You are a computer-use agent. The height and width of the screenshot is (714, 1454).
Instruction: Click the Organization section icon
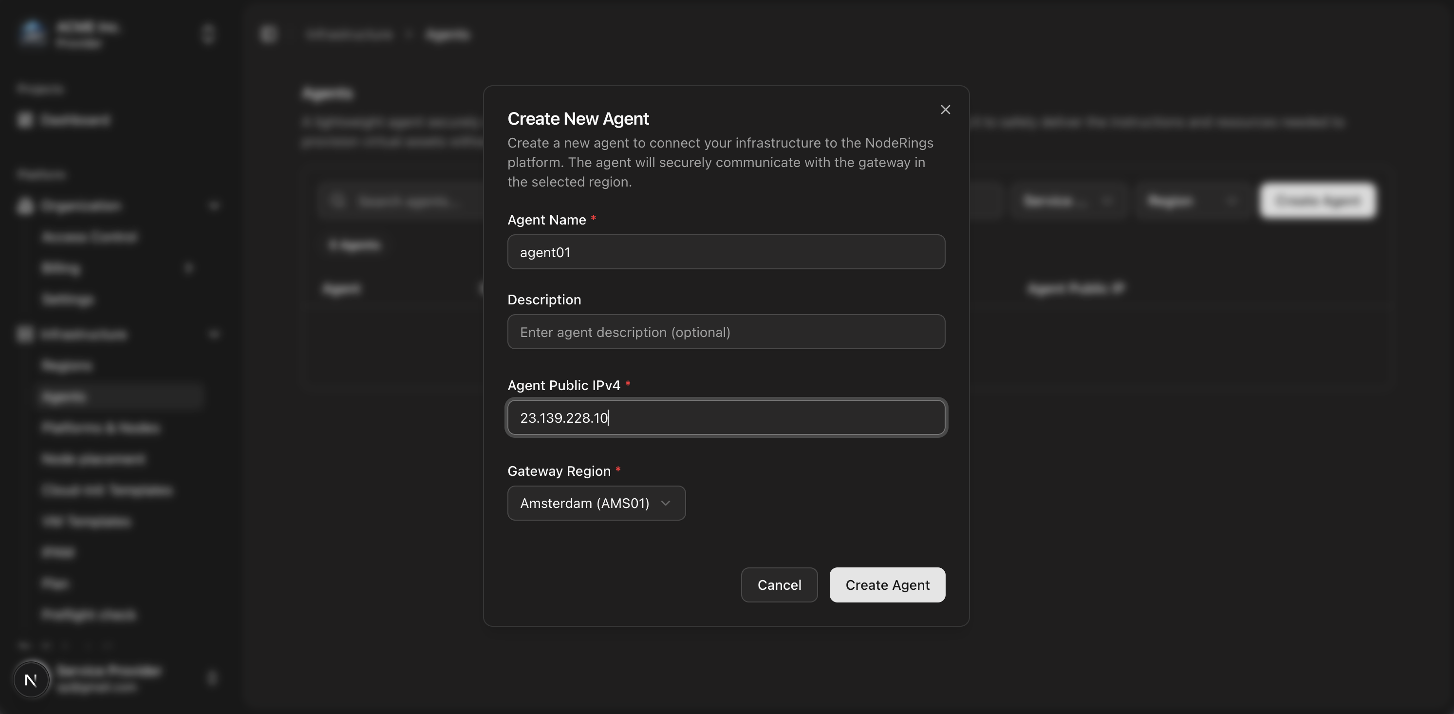pyautogui.click(x=25, y=206)
